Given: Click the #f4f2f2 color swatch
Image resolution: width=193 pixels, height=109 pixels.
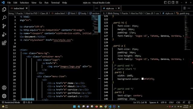Looking at the screenshot, I should pyautogui.click(x=143, y=79).
